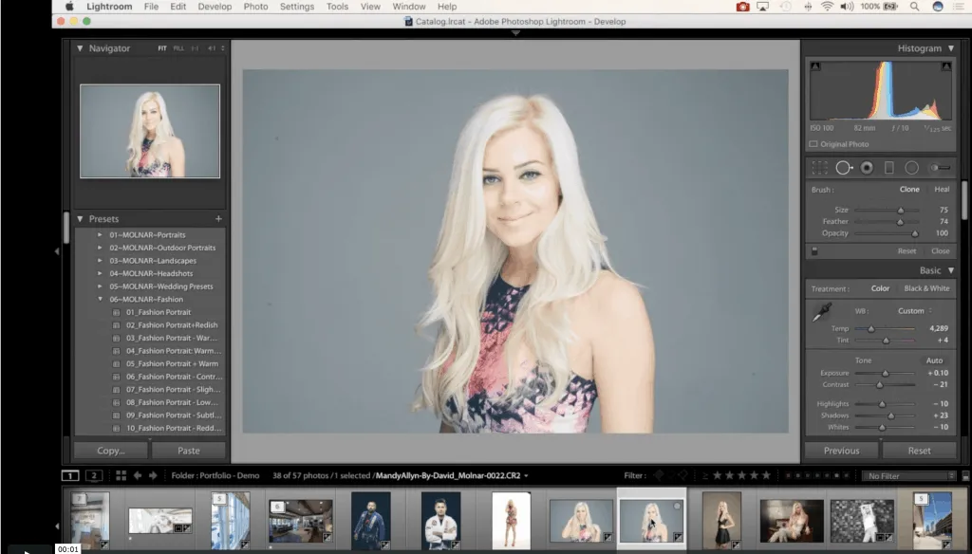Switch brush mode to Heal
The image size is (972, 554).
click(x=942, y=189)
